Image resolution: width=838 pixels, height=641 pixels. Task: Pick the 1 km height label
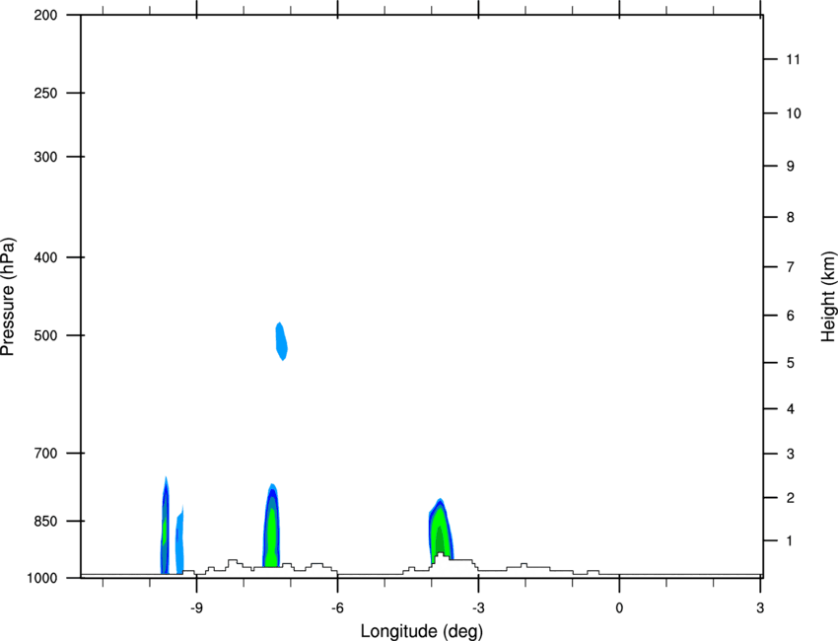tap(790, 541)
